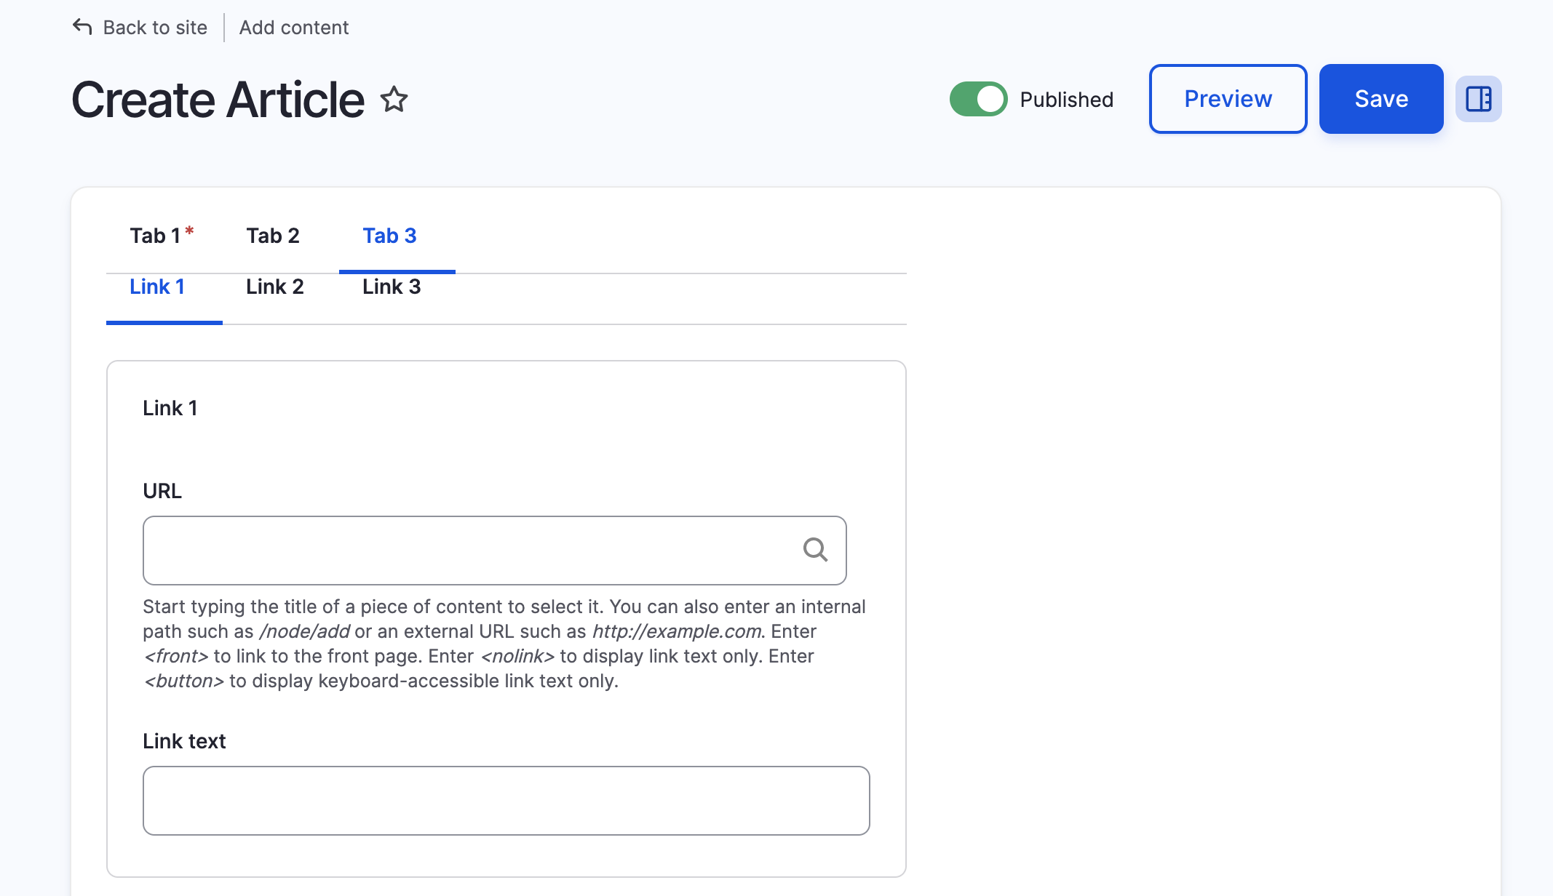Select the Link 3 sub-tab

(391, 287)
